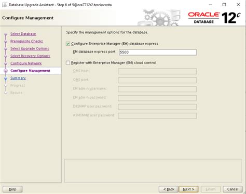Open Select Recovery Options step
The image size is (246, 194).
[x=30, y=56]
